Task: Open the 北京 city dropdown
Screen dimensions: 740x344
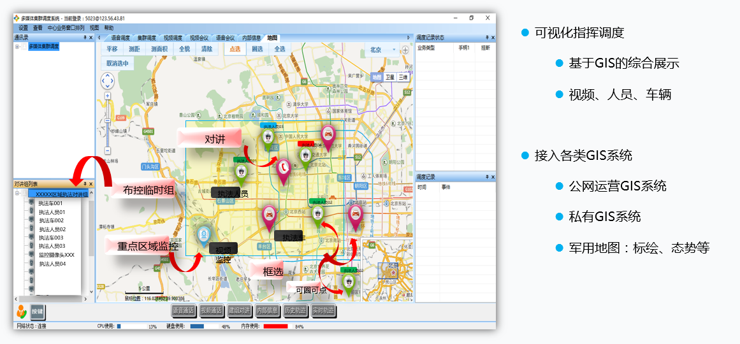Action: click(x=383, y=50)
